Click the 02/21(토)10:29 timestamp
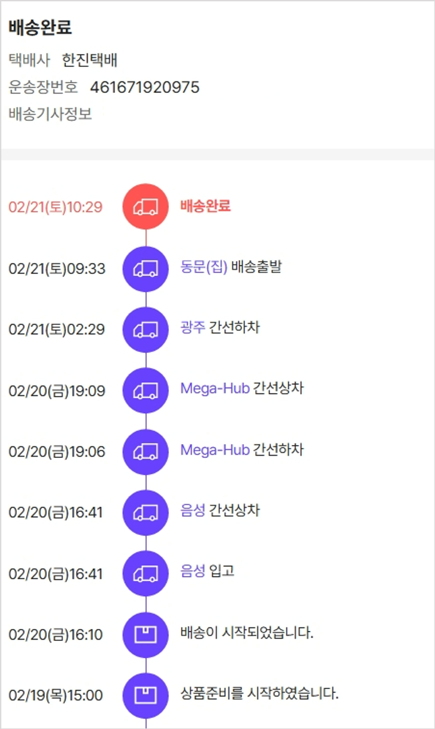Viewport: 435px width, 729px height. coord(56,207)
